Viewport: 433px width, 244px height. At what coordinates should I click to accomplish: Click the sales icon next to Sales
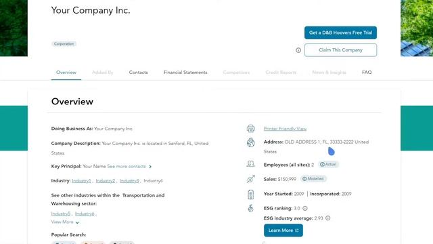[x=251, y=179]
